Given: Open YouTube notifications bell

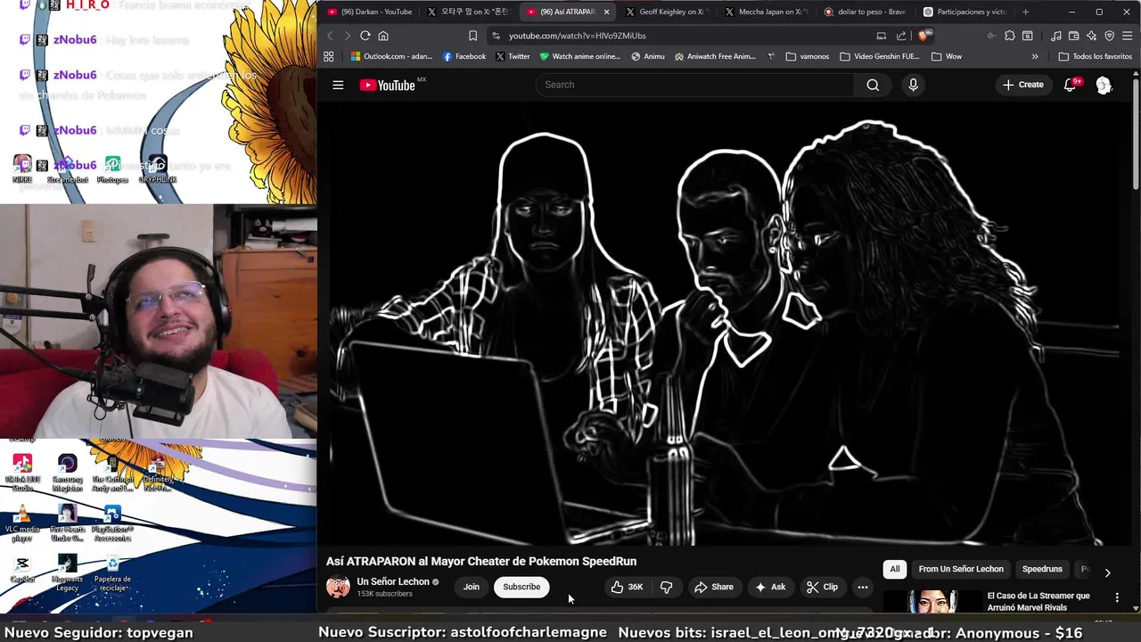Looking at the screenshot, I should tap(1070, 85).
